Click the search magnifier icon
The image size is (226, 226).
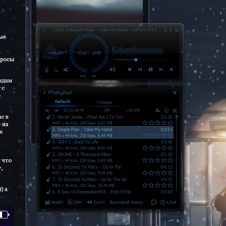[154, 202]
